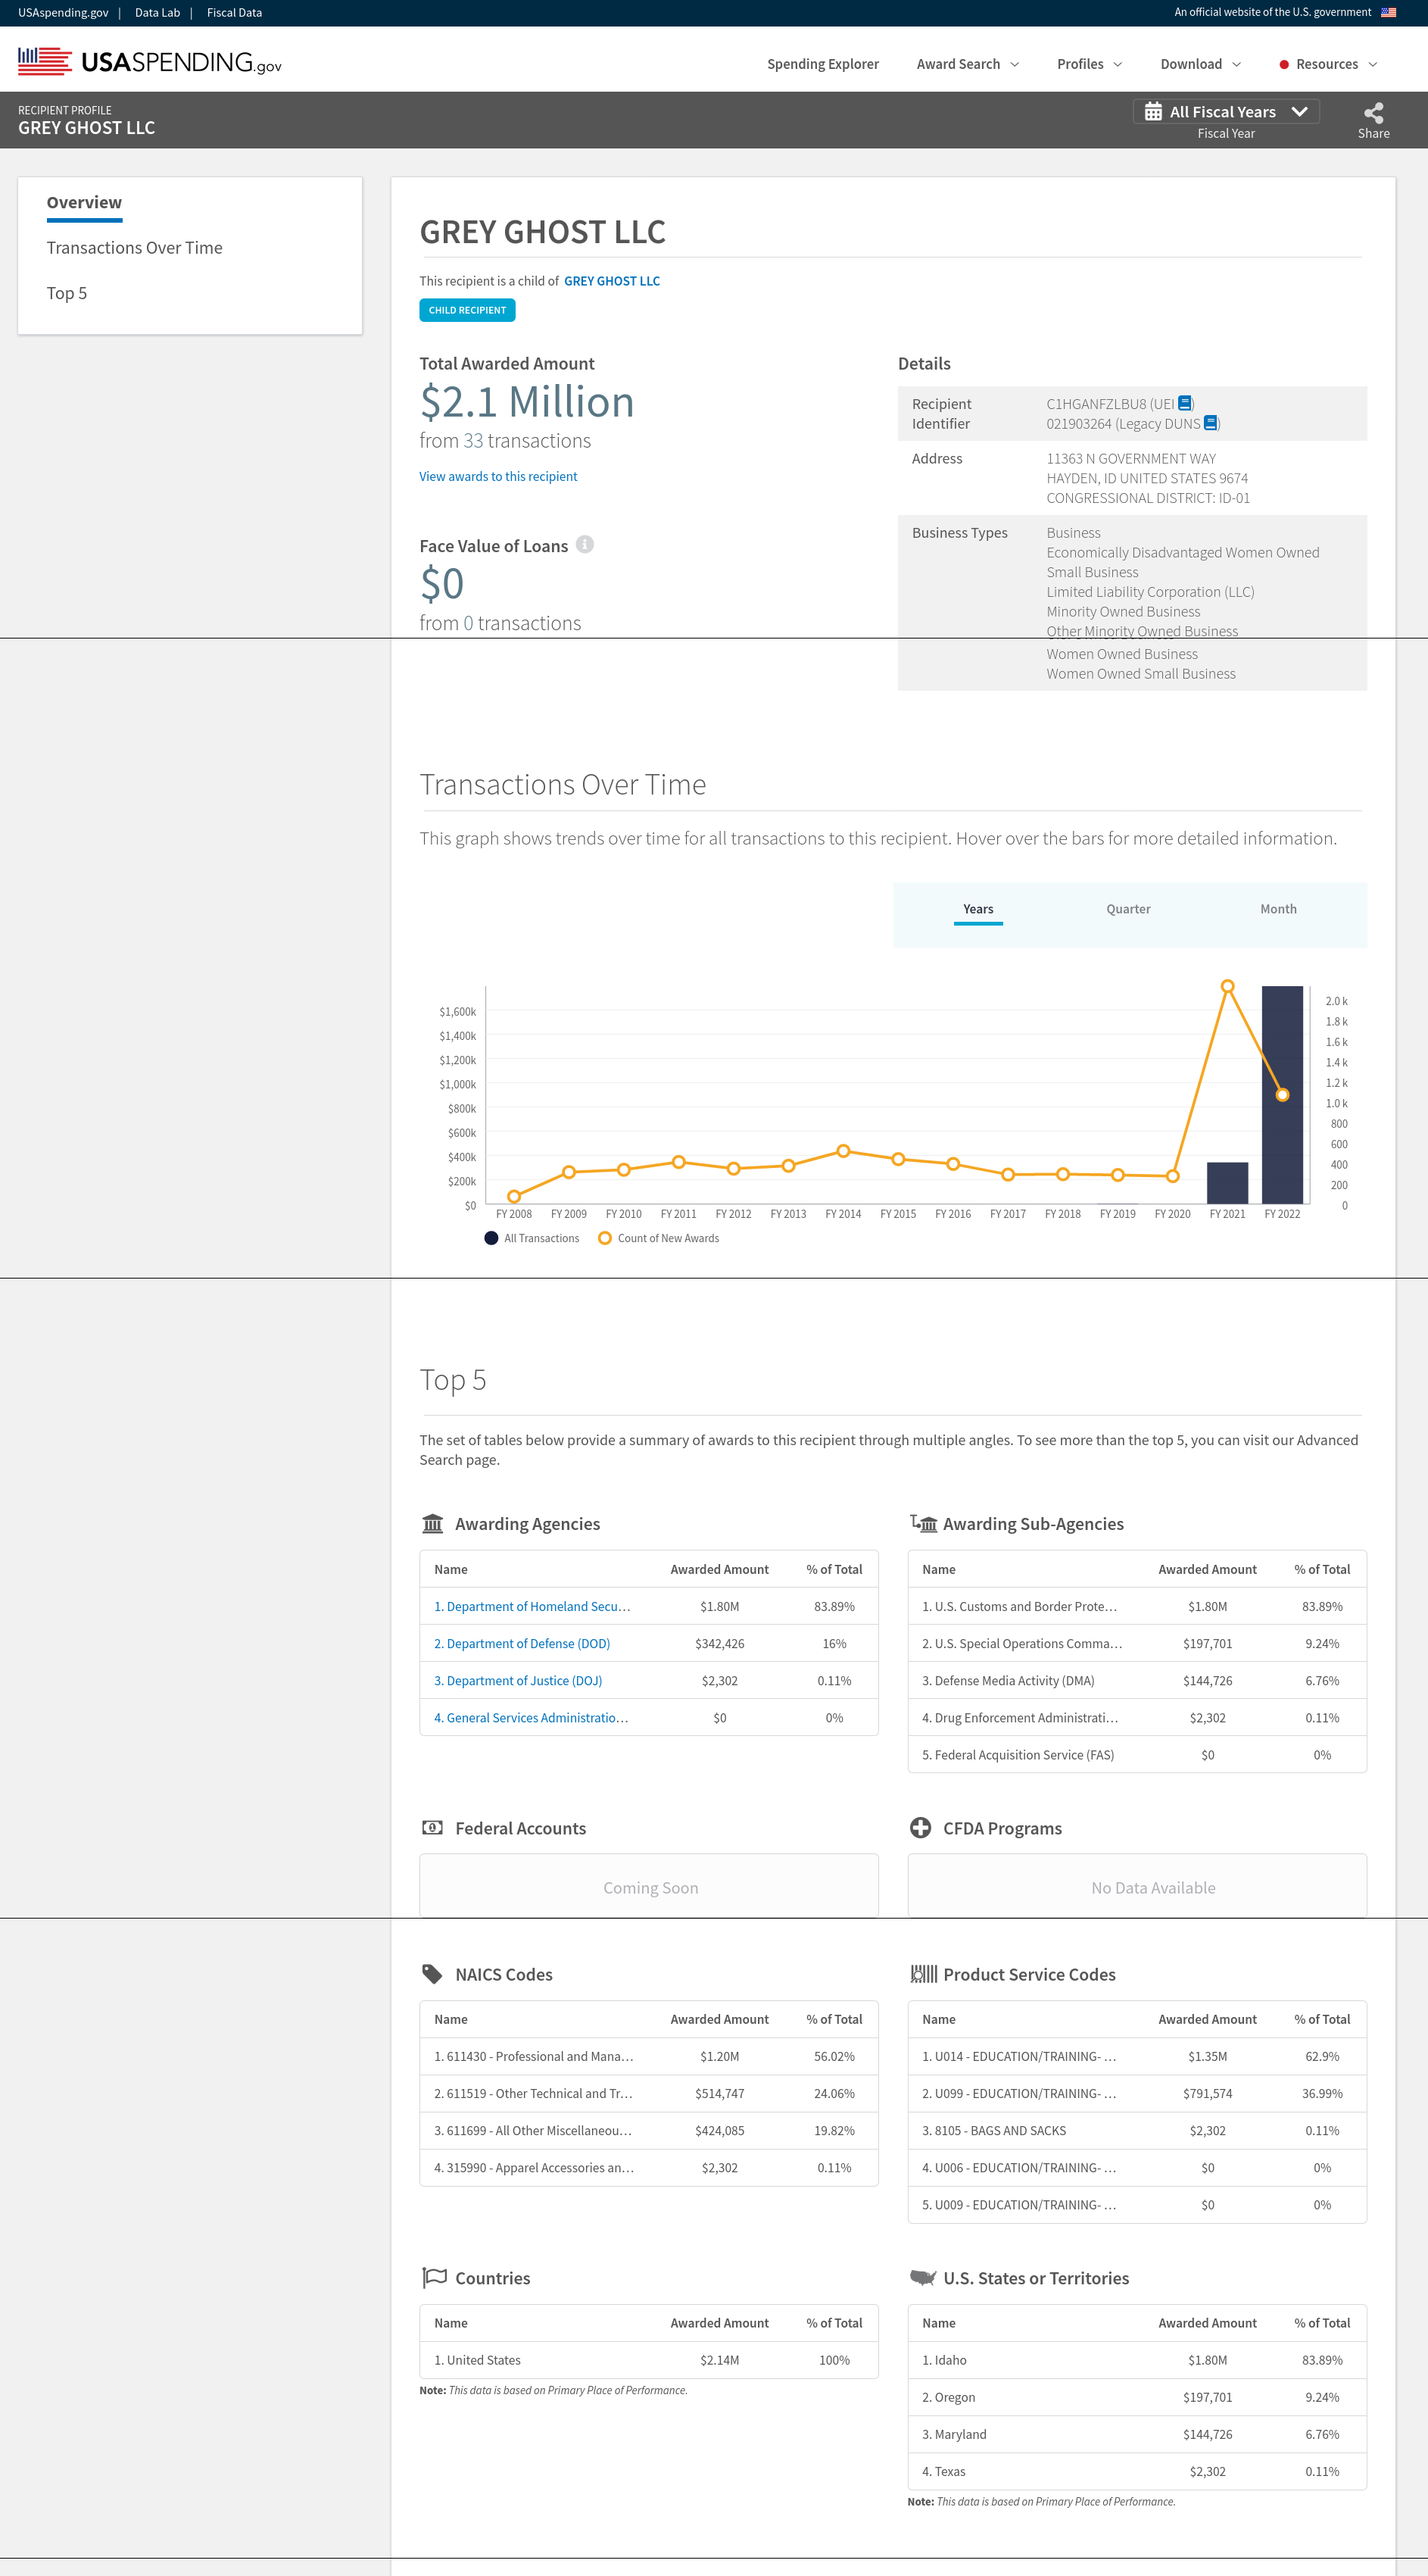Click the $2.1 Million total awarded amount

[527, 402]
